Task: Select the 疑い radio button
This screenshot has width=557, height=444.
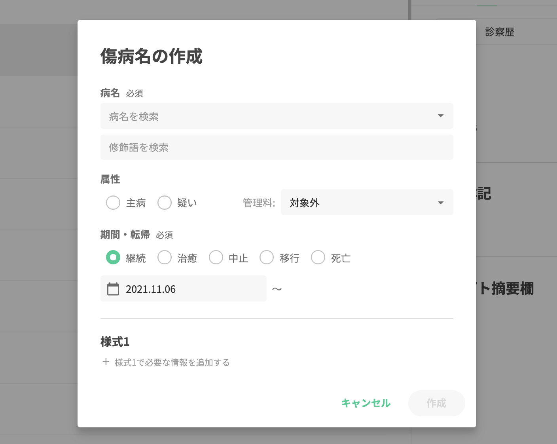Action: (x=165, y=203)
